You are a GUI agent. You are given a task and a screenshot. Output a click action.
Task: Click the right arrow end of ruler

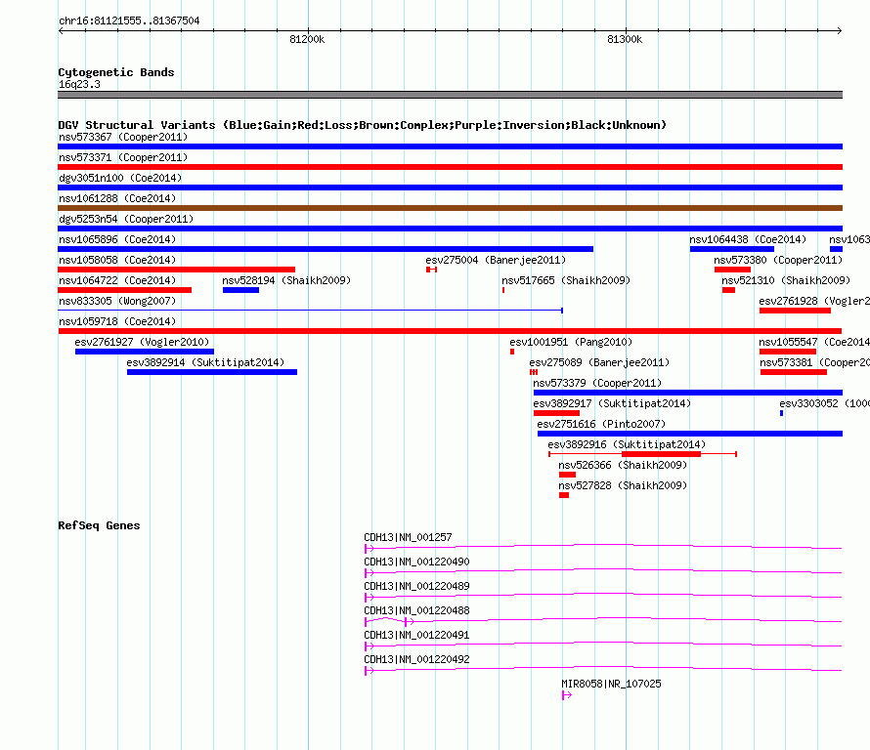tap(840, 31)
